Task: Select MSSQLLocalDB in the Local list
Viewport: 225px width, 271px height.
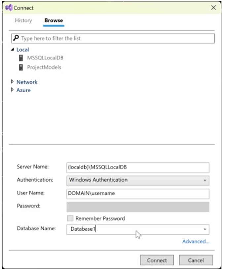Action: (45, 58)
